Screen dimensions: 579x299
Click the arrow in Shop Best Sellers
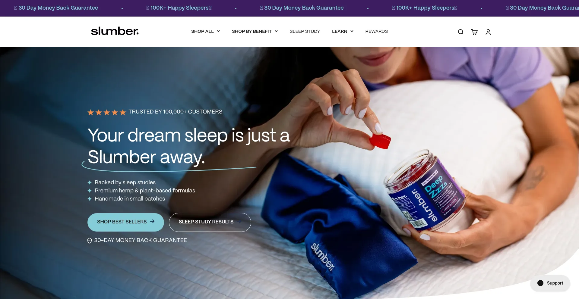(152, 221)
